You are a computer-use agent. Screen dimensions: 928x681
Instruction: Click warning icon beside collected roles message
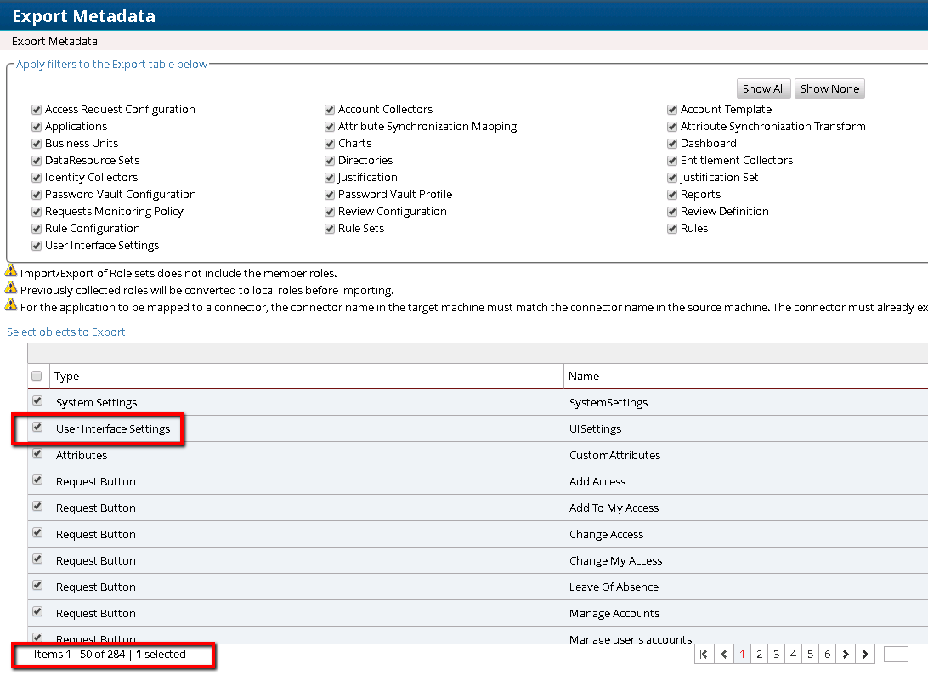coord(11,288)
